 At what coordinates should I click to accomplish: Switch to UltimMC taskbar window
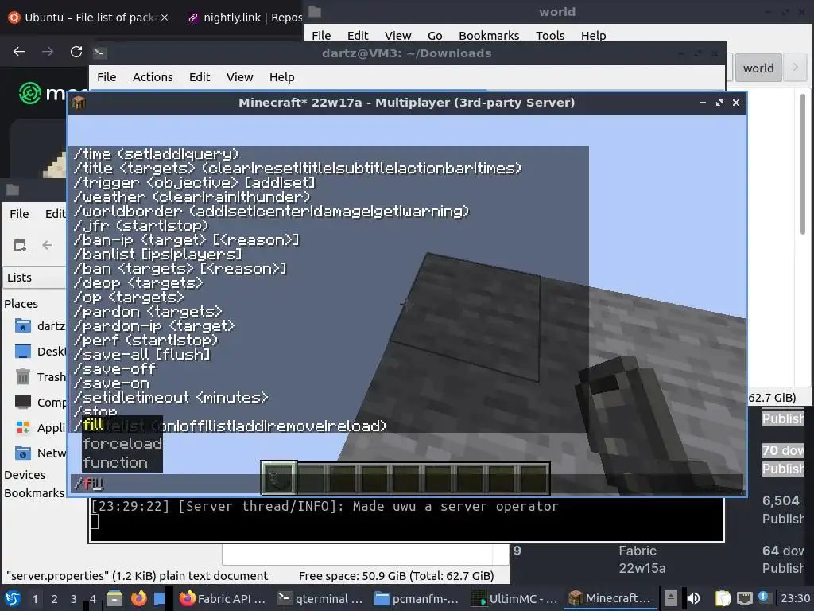click(x=514, y=598)
